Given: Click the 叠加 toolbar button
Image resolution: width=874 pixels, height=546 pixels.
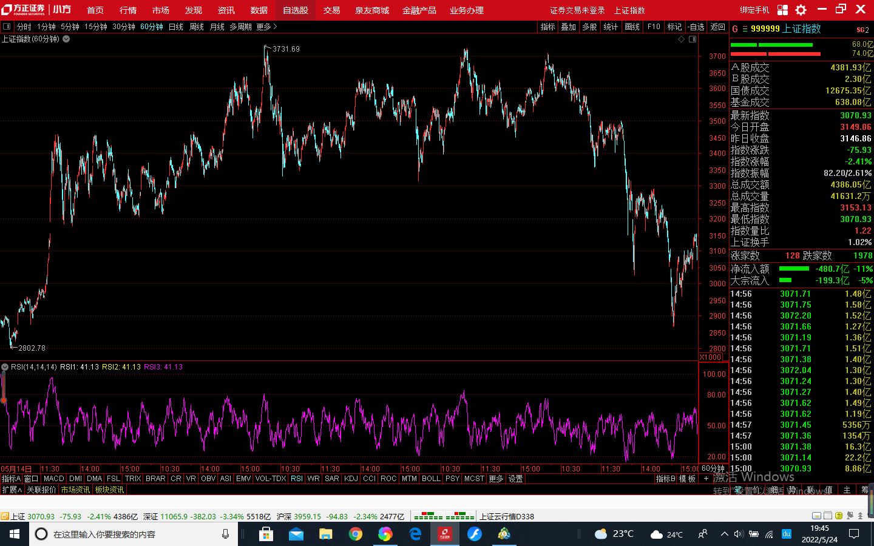Looking at the screenshot, I should (x=569, y=27).
